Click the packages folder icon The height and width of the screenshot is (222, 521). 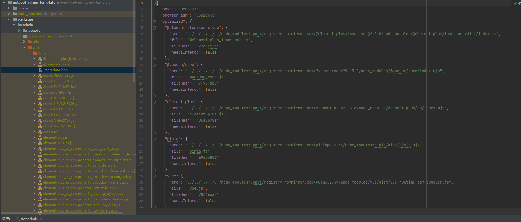coord(15,19)
